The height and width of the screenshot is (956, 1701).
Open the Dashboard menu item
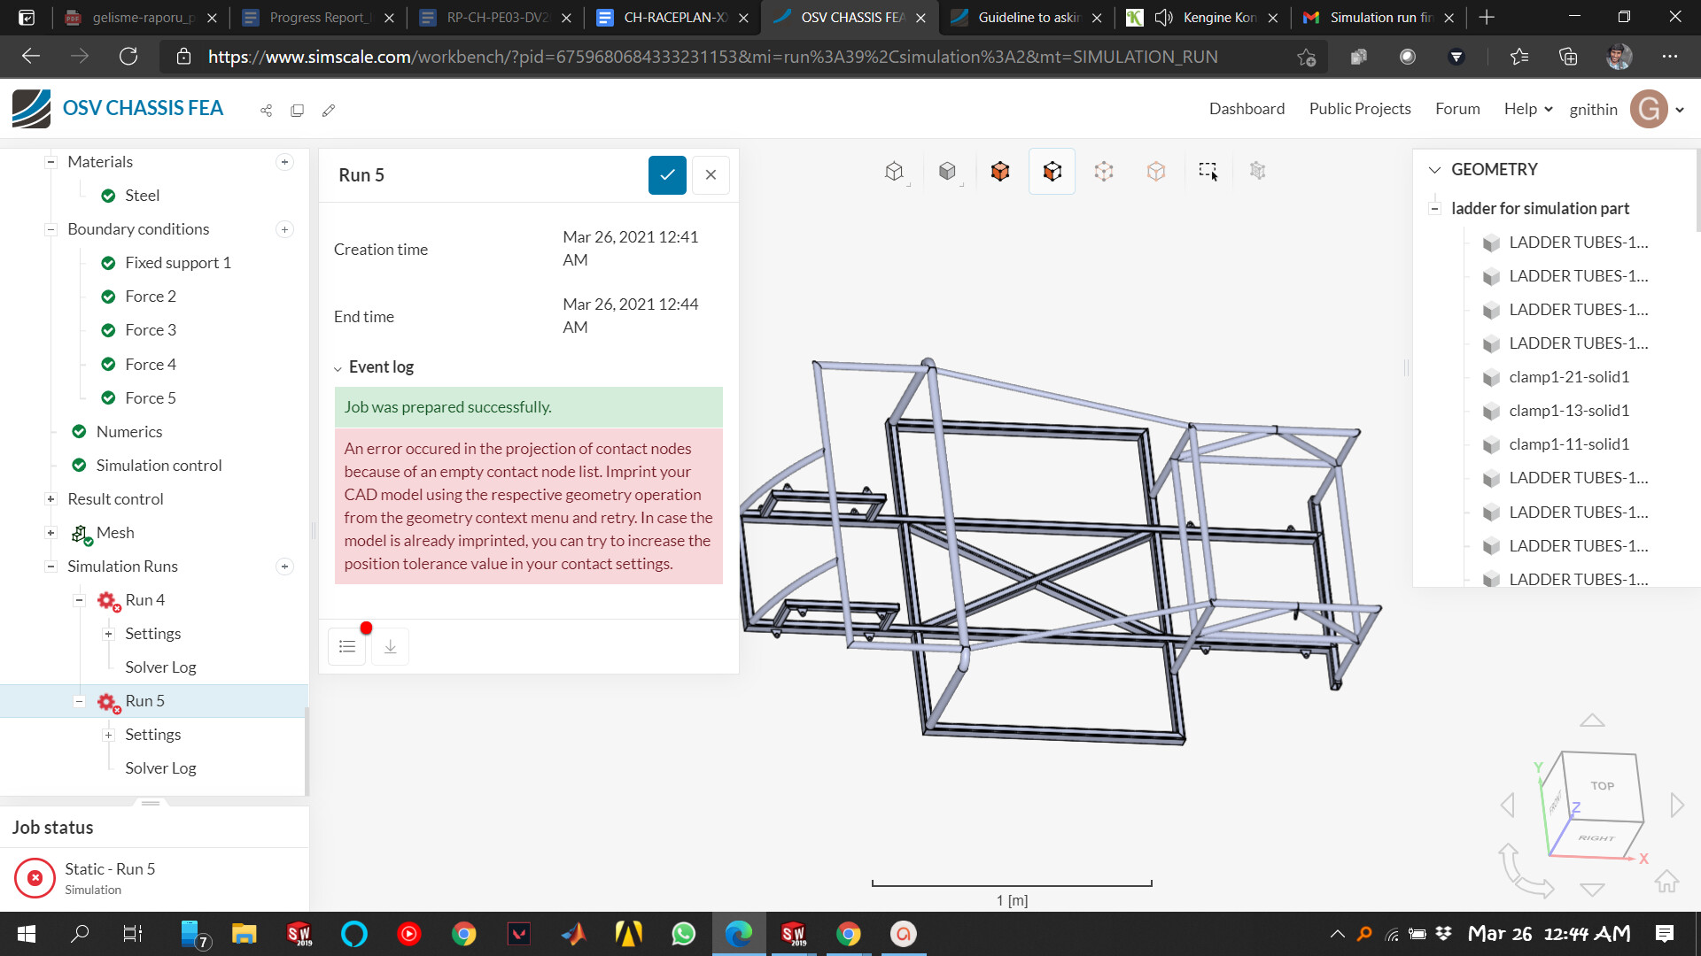pyautogui.click(x=1247, y=109)
